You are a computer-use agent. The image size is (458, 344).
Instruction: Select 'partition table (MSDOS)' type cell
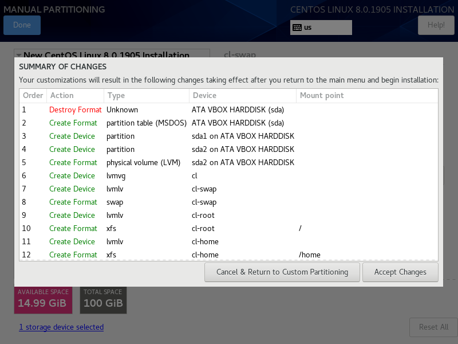[x=147, y=123]
